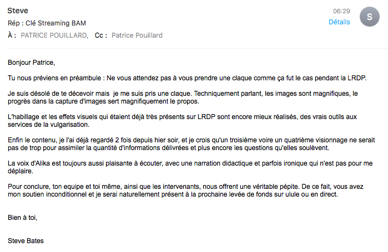Click the greeting "Bonjour Patrice,"

click(x=31, y=63)
